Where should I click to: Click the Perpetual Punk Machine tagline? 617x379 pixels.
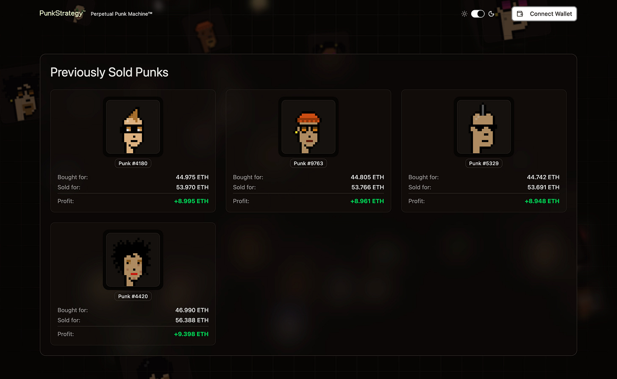pos(121,14)
